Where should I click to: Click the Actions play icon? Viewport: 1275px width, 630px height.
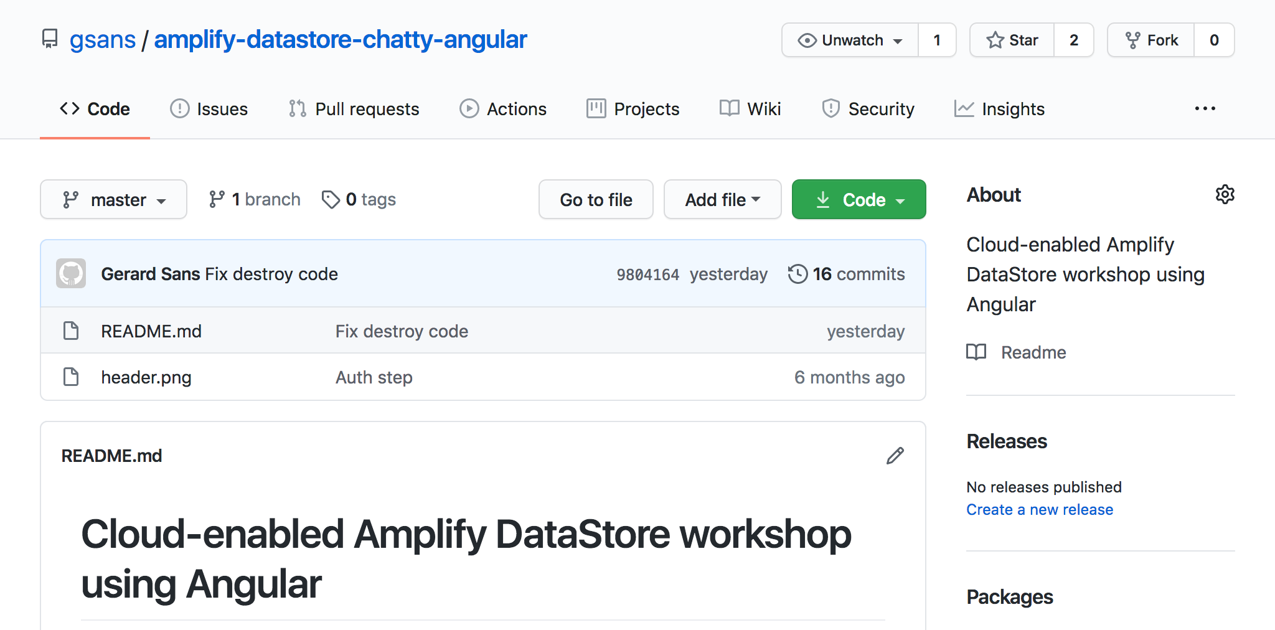(x=469, y=108)
